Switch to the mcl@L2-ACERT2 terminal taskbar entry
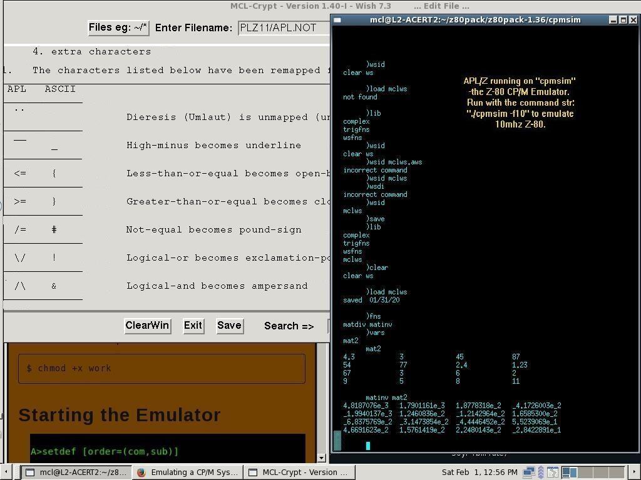The width and height of the screenshot is (641, 480). pos(76,472)
